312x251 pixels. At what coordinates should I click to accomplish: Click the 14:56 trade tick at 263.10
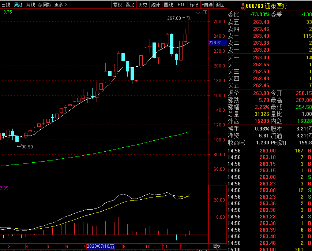[x=270, y=157]
